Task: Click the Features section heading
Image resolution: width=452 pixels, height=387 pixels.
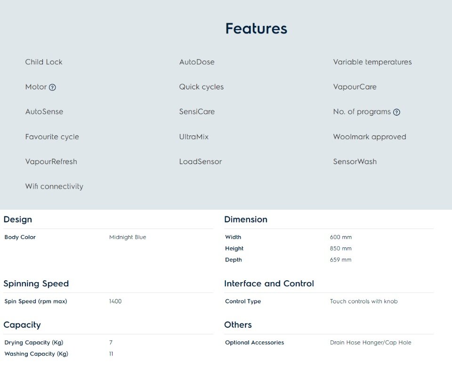Action: point(256,29)
